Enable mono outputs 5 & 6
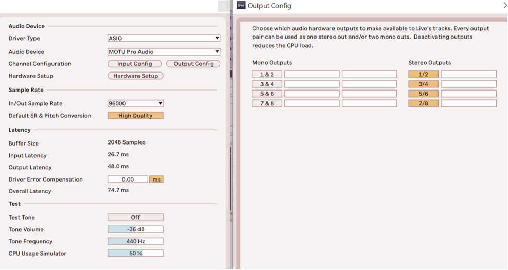Screen dimensions: 508x270 [267, 94]
